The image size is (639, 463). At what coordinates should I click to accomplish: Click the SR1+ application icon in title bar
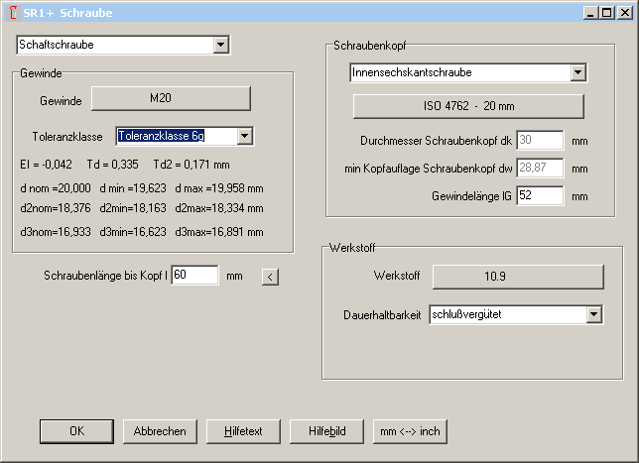[12, 13]
